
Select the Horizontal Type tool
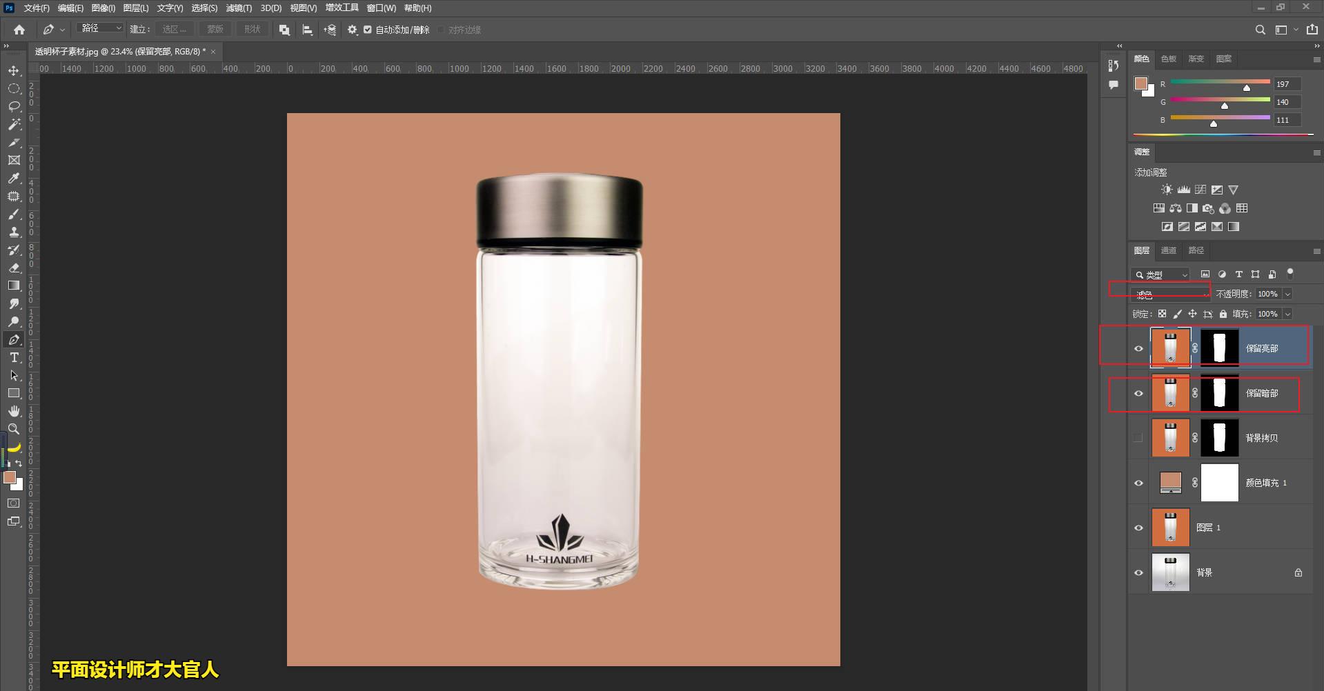(x=14, y=357)
